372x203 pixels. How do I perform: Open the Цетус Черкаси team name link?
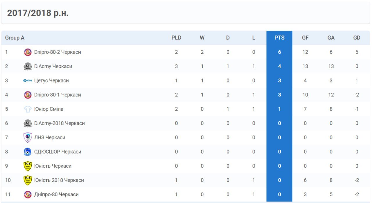[x=51, y=81]
